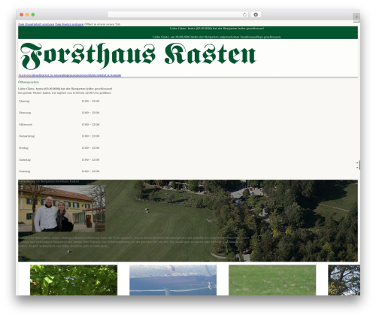
Task: Click the Samstag opening hours row
Action: 59,160
